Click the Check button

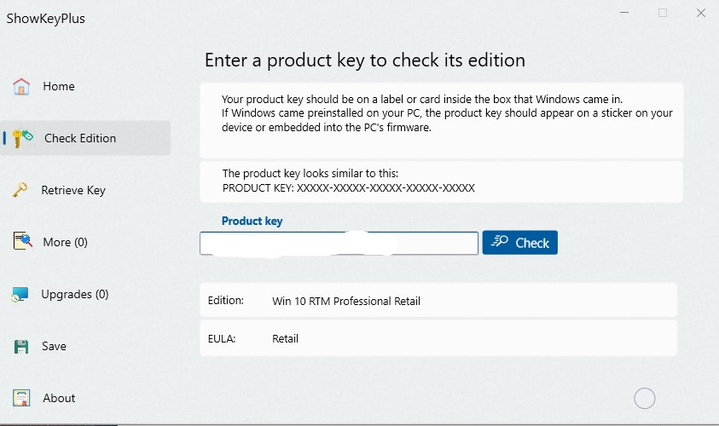point(520,242)
